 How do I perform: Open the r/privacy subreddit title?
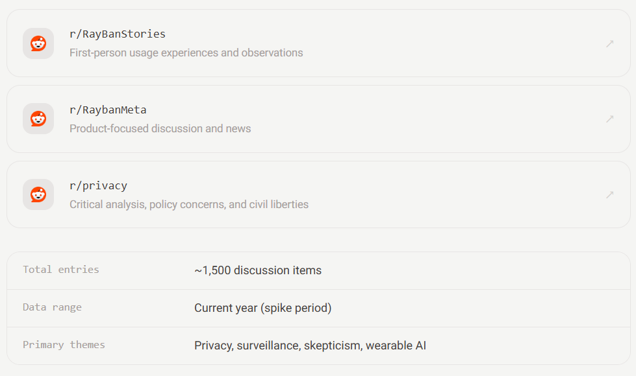(x=98, y=186)
